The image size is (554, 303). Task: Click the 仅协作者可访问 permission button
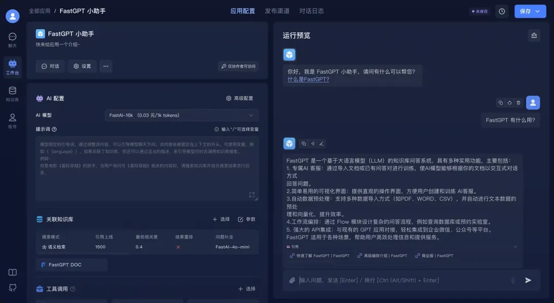(x=238, y=67)
